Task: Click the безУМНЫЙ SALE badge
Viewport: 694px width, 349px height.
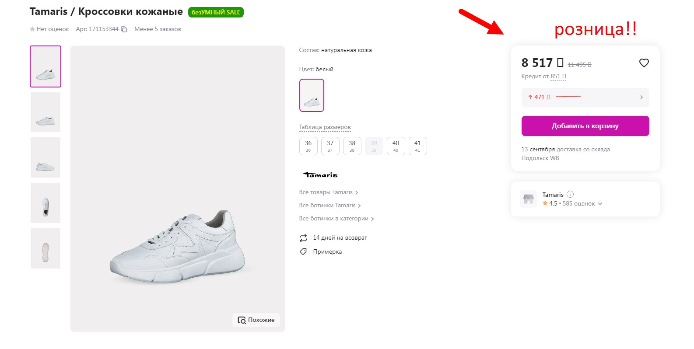Action: pyautogui.click(x=216, y=12)
